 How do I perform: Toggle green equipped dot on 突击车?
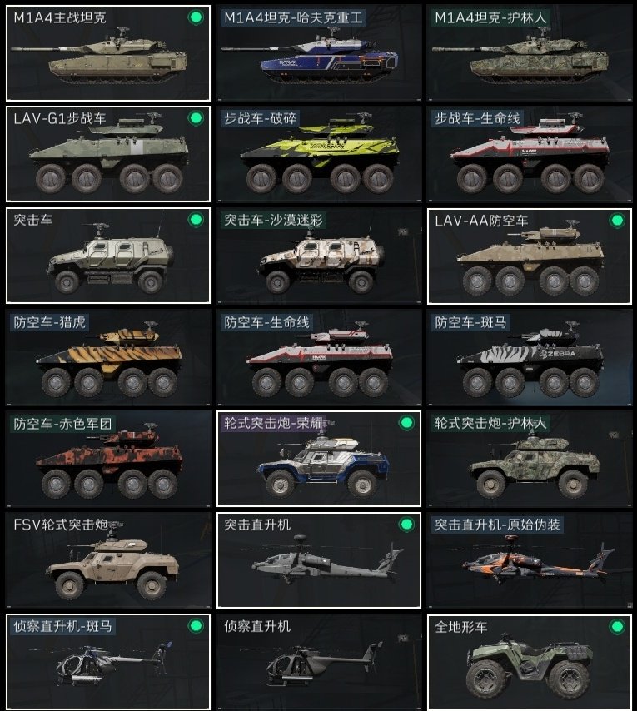point(196,220)
